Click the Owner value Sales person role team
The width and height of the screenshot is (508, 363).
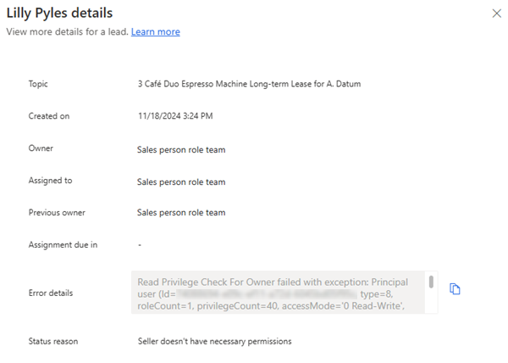click(x=181, y=149)
